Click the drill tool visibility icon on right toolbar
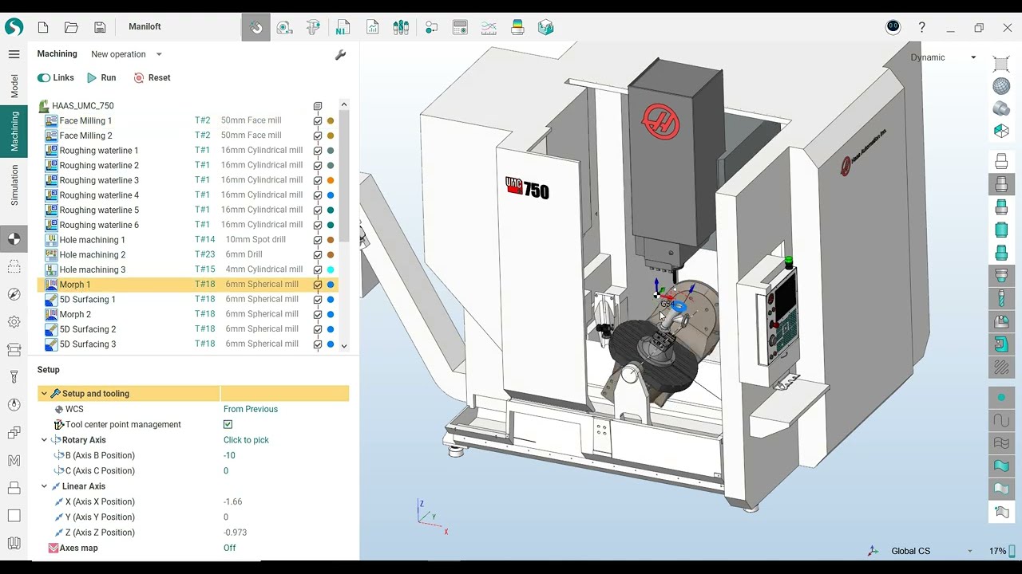This screenshot has height=574, width=1022. pos(1001,299)
